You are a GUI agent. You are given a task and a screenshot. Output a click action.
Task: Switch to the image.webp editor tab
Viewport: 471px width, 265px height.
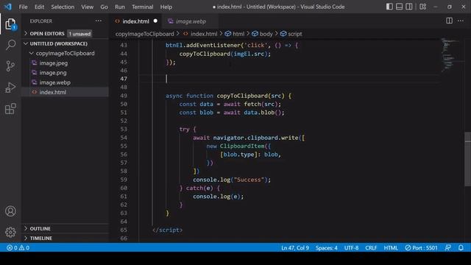[191, 21]
